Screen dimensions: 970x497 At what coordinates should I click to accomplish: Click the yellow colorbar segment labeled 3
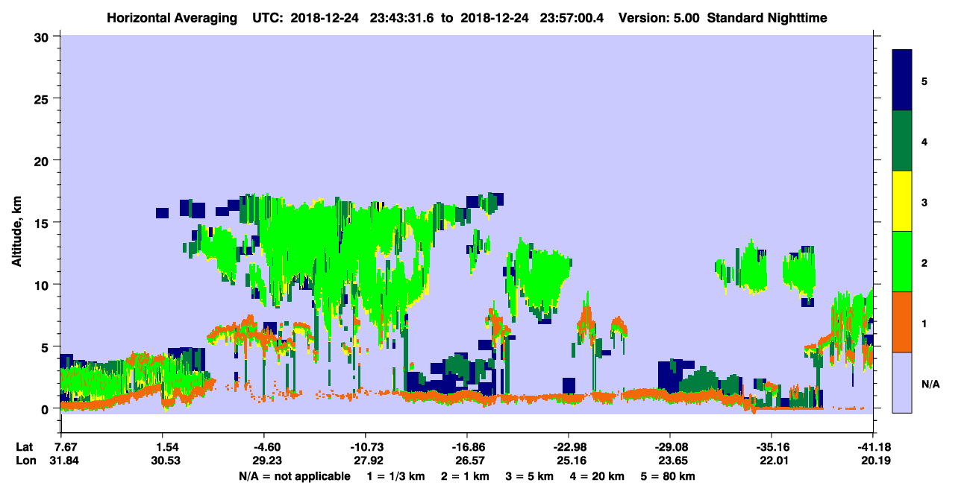click(902, 201)
